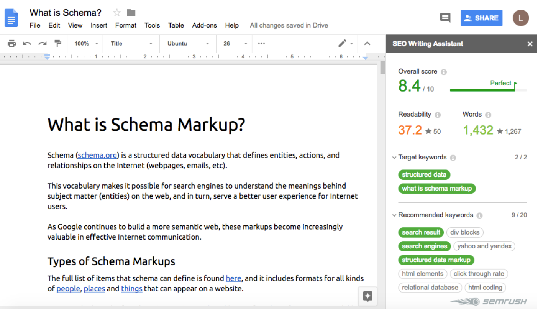Toggle the 'click through rate' keyword tag

coord(479,274)
